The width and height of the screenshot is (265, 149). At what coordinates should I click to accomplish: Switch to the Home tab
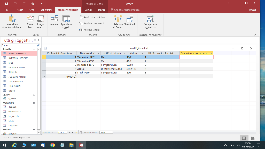pyautogui.click(x=20, y=10)
